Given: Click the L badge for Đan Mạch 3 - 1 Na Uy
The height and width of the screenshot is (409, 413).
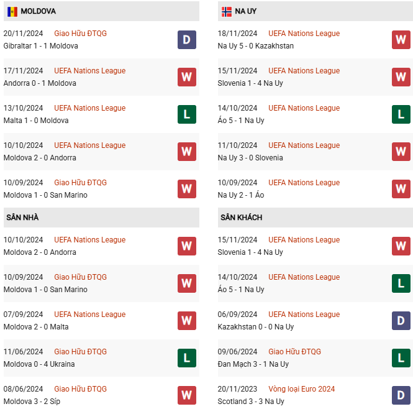Looking at the screenshot, I should 401,358.
